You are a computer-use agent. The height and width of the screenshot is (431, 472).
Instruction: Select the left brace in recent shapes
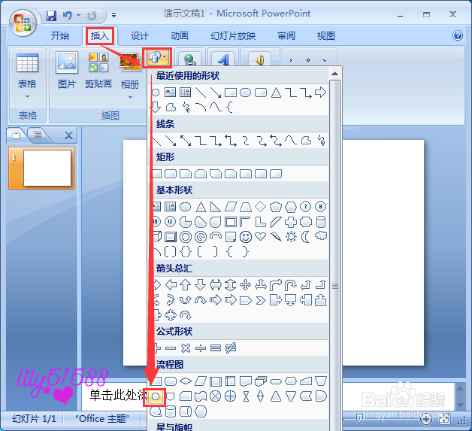coord(230,108)
